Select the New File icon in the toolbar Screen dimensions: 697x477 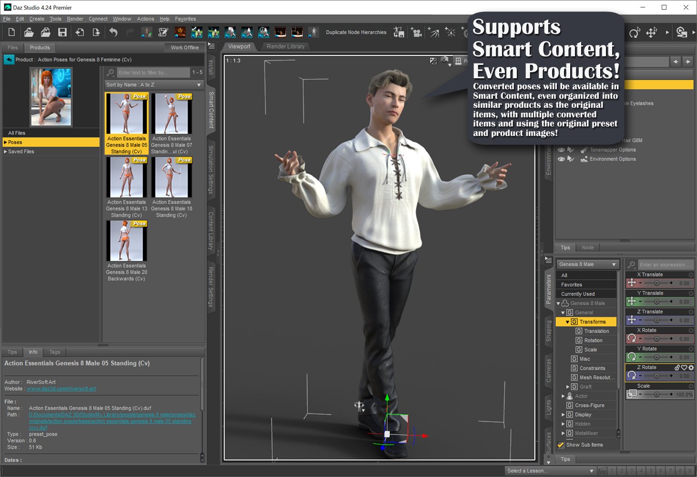coord(11,32)
